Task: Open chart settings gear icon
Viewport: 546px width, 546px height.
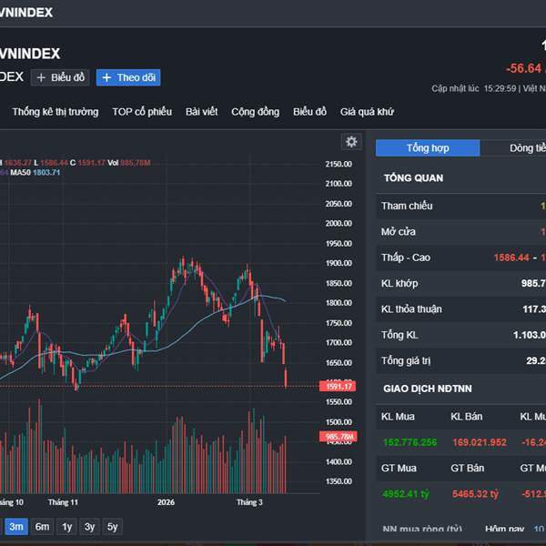Action: tap(351, 142)
